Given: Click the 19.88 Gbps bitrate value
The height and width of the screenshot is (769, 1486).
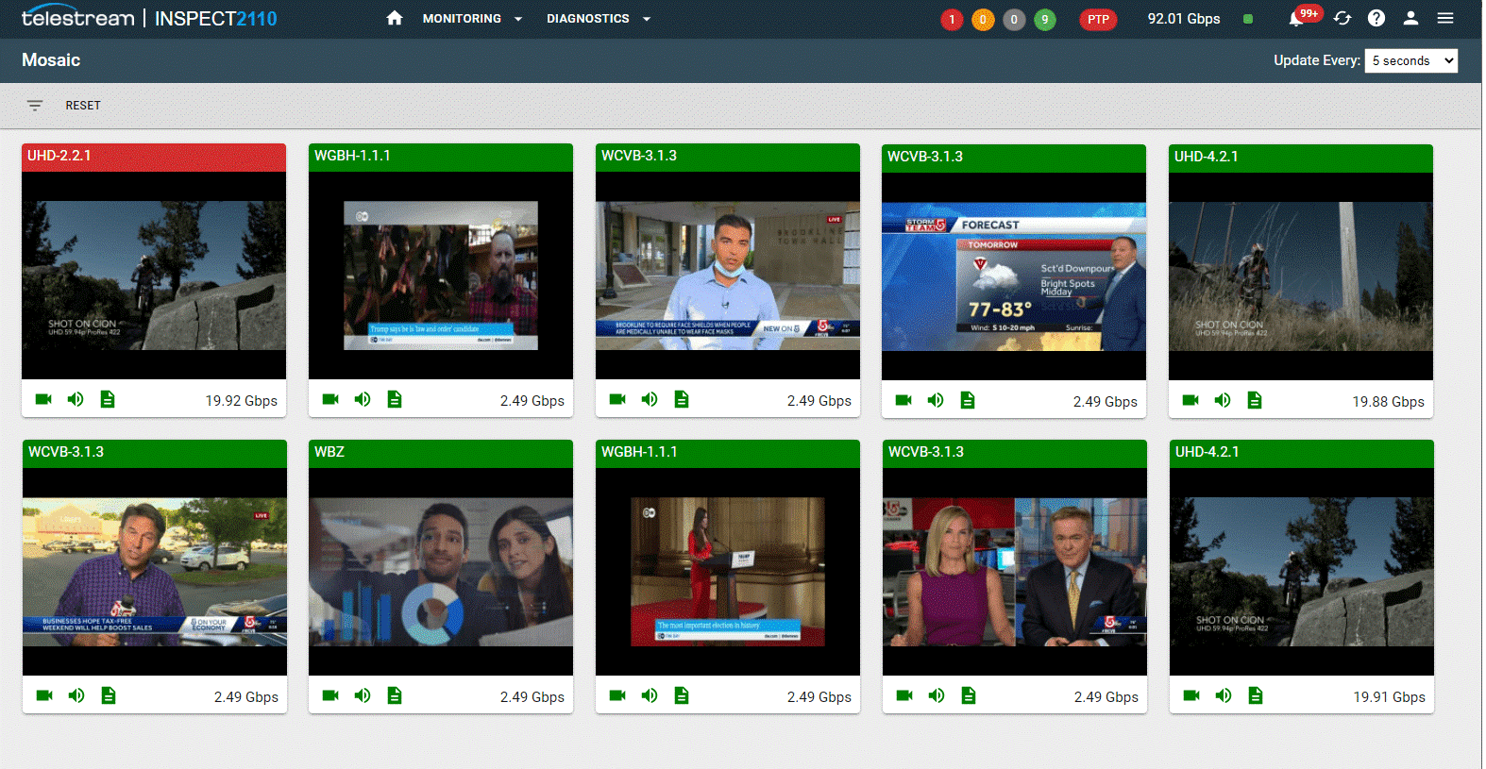Looking at the screenshot, I should [x=1389, y=402].
